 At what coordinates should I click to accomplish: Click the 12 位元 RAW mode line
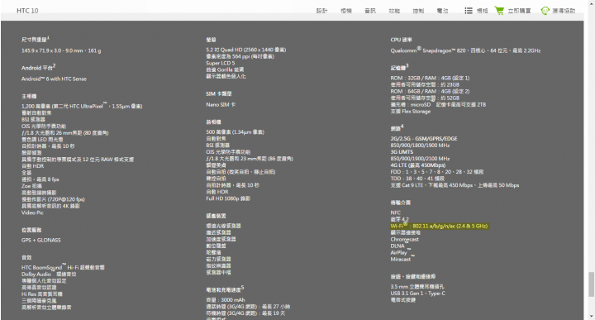coord(78,160)
